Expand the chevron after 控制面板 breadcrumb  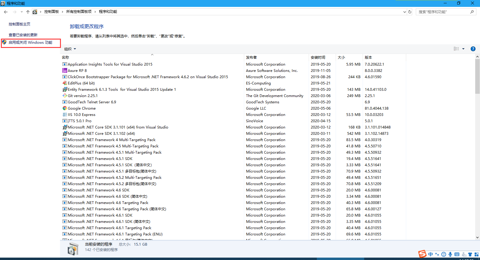(62, 12)
